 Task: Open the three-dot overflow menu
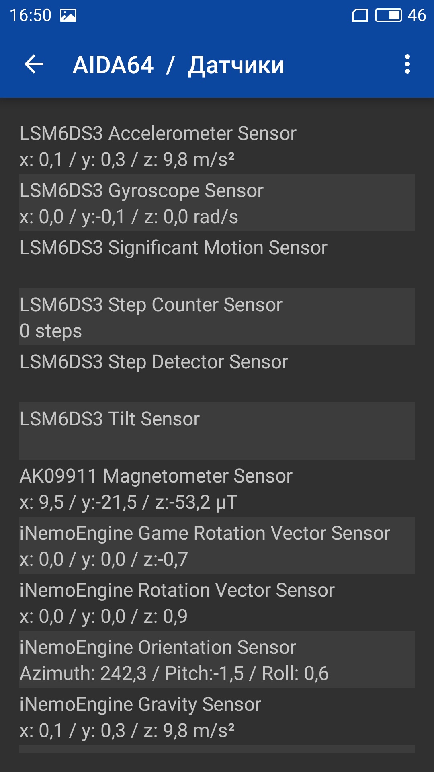coord(407,64)
